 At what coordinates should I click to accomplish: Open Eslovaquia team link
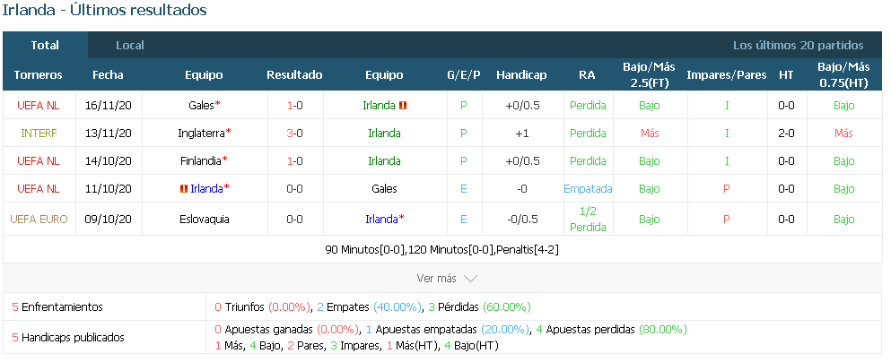coord(204,220)
